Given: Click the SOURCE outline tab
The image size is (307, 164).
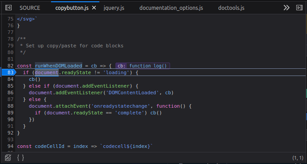Looking at the screenshot, I should tap(30, 8).
